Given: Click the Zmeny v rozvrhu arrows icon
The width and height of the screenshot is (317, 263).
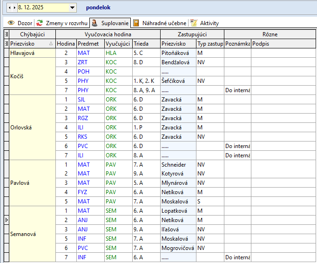Looking at the screenshot, I should pos(40,23).
